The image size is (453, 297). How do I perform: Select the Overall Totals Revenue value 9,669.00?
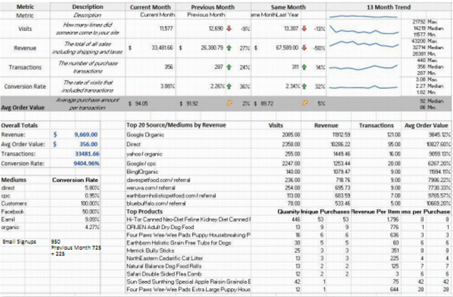(x=85, y=134)
